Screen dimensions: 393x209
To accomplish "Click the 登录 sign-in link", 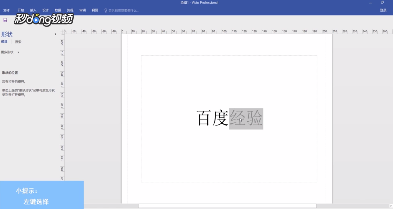I will pos(383,10).
